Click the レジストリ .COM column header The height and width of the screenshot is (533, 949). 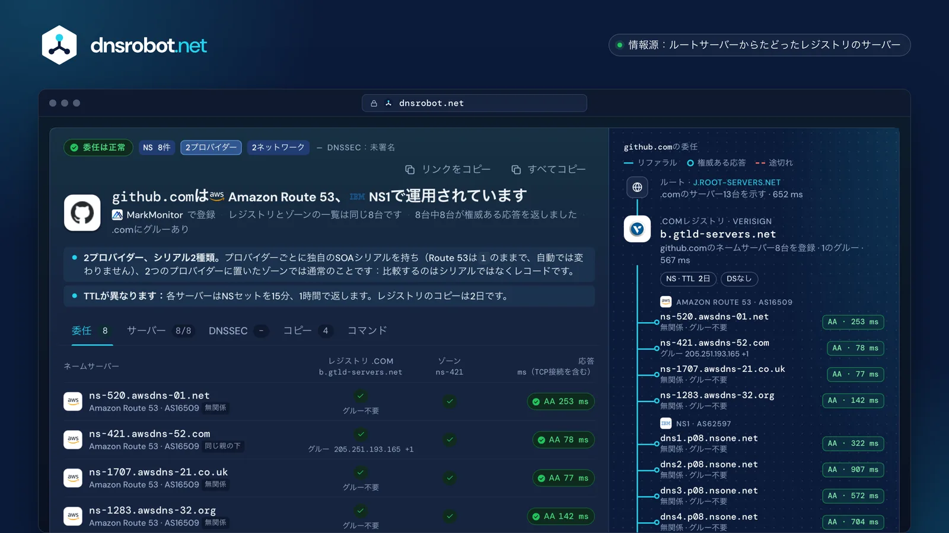[361, 366]
